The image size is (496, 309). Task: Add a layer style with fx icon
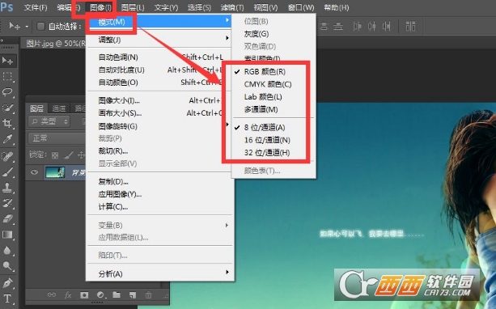pos(68,294)
